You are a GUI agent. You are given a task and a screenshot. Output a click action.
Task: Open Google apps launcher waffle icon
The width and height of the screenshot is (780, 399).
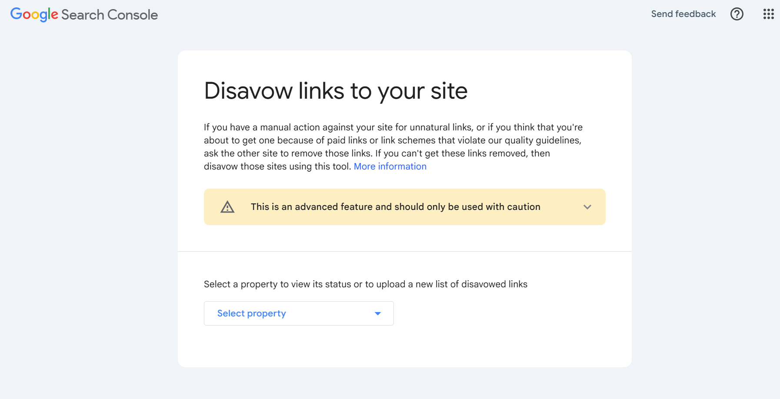[768, 14]
